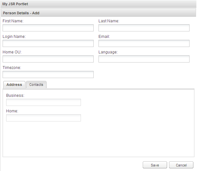Click the 'Last Name:' label text
Image resolution: width=197 pixels, height=171 pixels.
109,21
